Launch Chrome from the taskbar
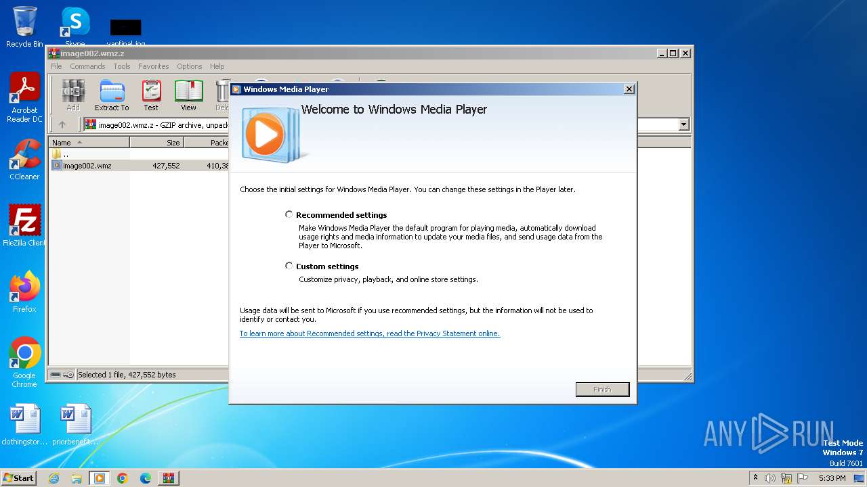 tap(123, 478)
